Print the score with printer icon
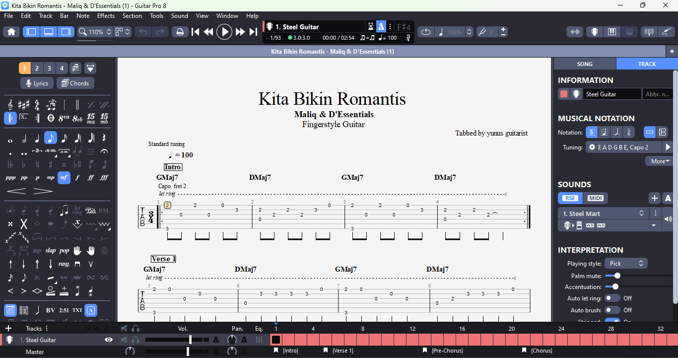 pos(180,32)
